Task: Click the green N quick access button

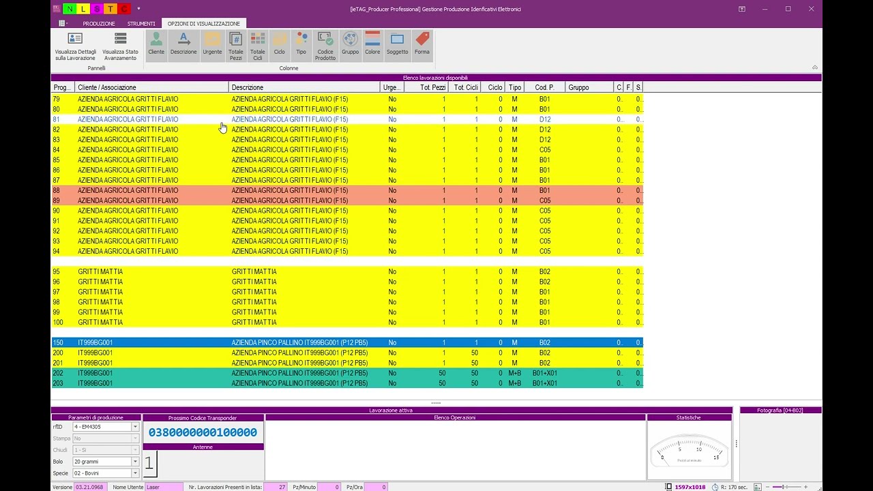Action: [x=70, y=9]
